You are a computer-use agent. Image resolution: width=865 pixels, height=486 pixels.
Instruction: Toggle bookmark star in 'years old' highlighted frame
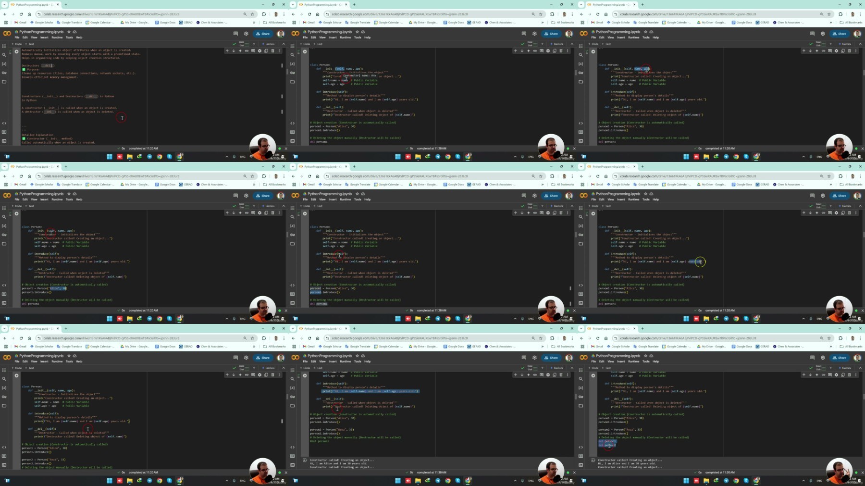tap(829, 176)
